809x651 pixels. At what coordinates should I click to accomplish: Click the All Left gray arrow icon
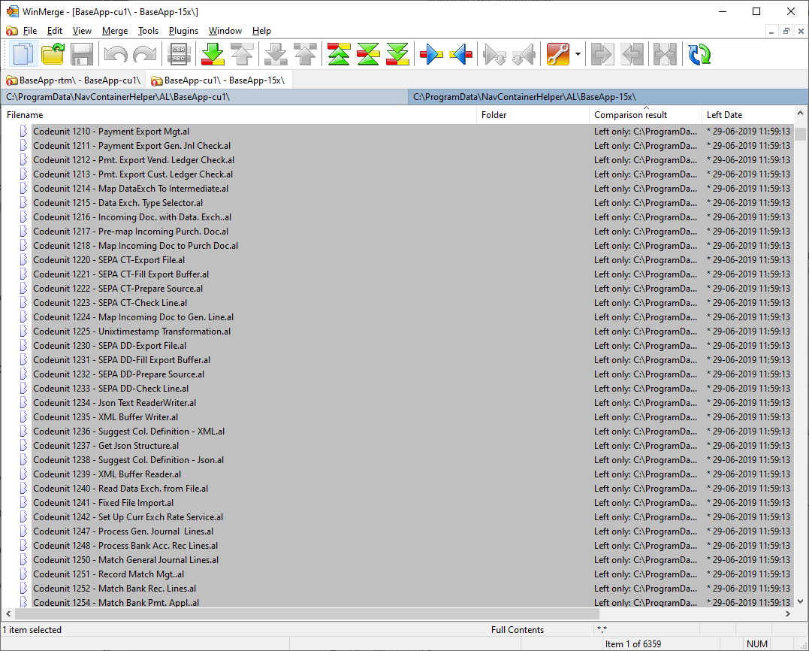click(632, 54)
